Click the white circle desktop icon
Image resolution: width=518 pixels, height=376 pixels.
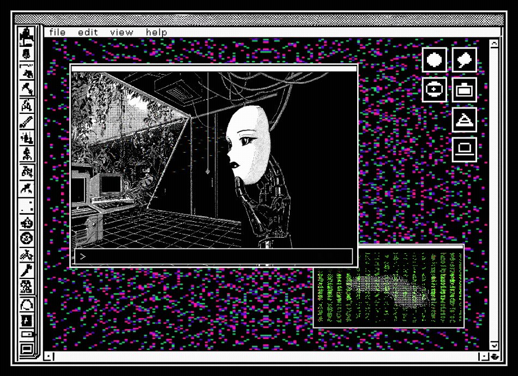[x=435, y=60]
